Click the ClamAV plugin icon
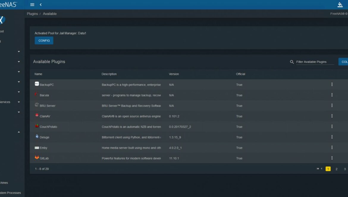 point(37,115)
